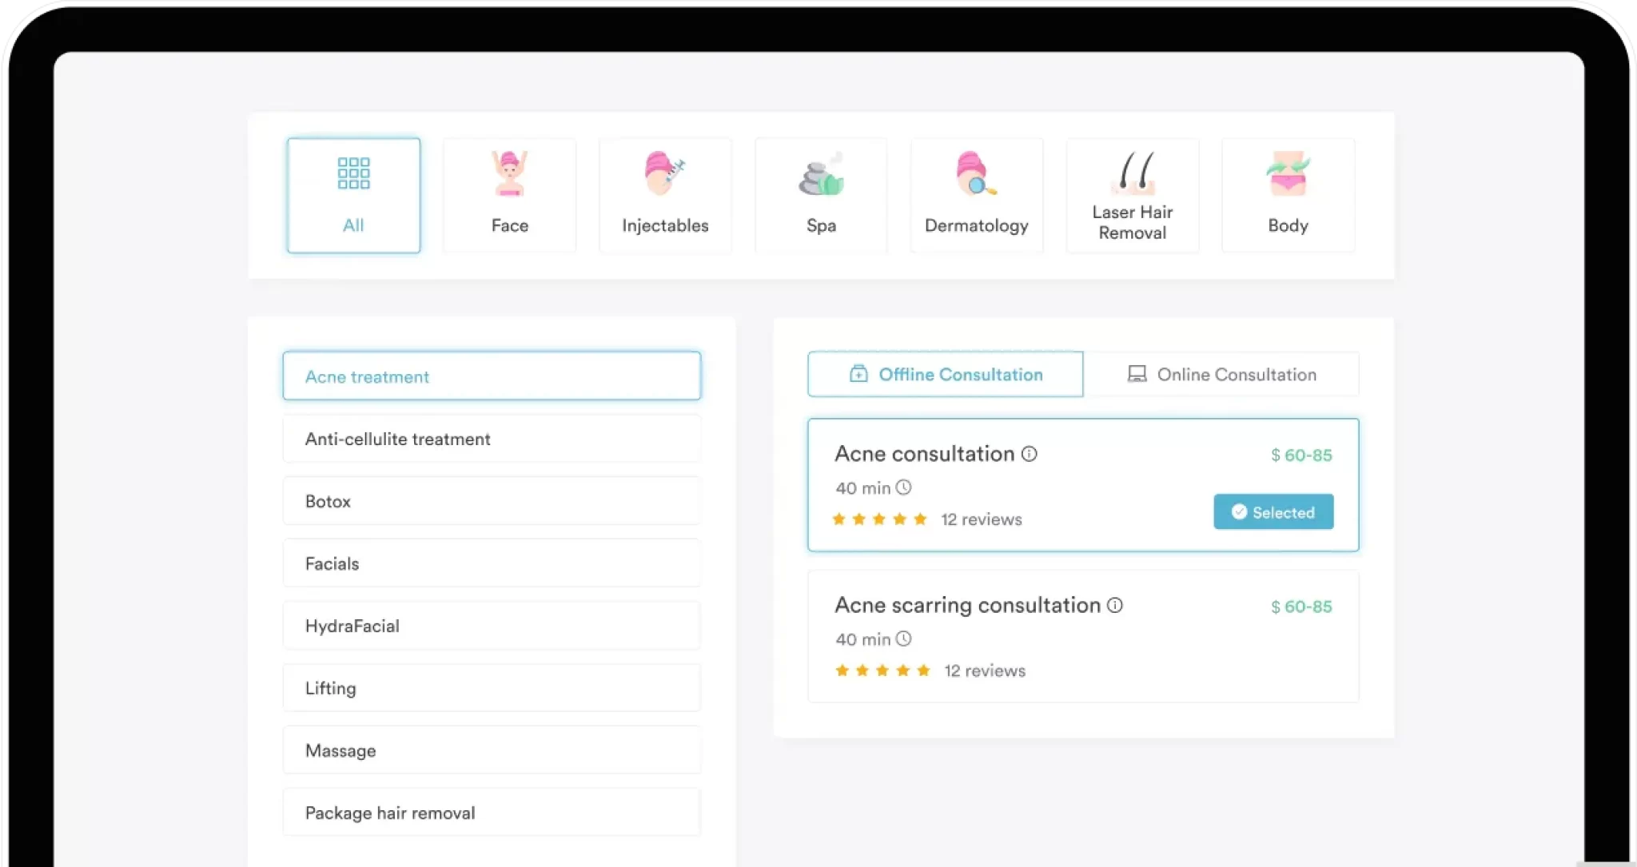Screen dimensions: 1637x867
Task: Click the five-star rating under Acne scarring consultation
Action: (x=883, y=670)
